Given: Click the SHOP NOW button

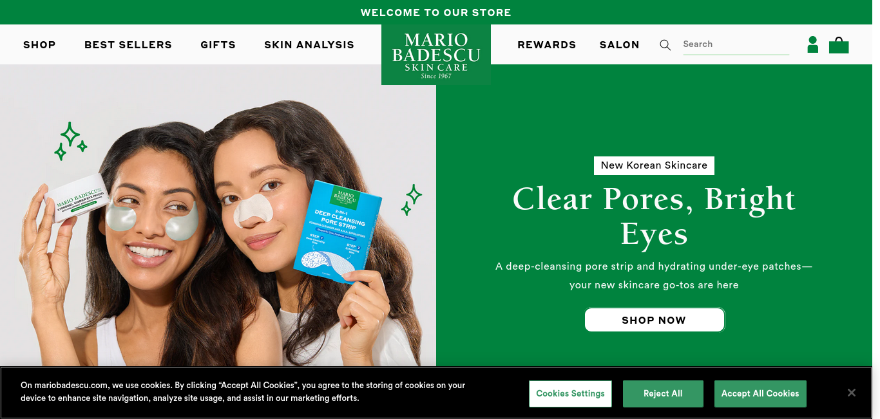Looking at the screenshot, I should tap(655, 320).
